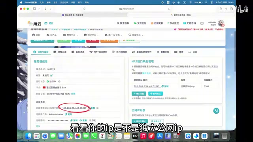Copy the Administrator remote username
The width and height of the screenshot is (253, 142).
click(68, 114)
